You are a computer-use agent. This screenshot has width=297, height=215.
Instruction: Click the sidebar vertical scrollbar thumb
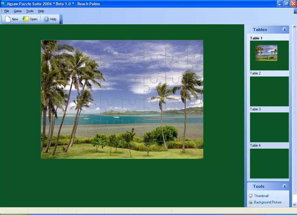(x=294, y=112)
